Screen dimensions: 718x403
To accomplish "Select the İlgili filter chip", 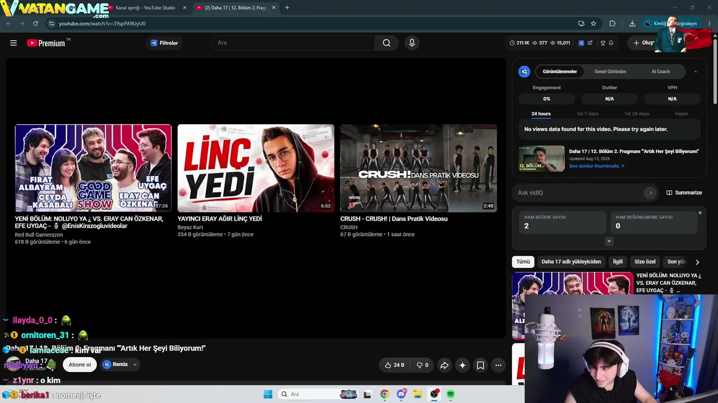I will 618,262.
